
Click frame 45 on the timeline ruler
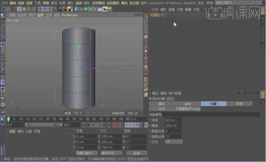(x=68, y=119)
